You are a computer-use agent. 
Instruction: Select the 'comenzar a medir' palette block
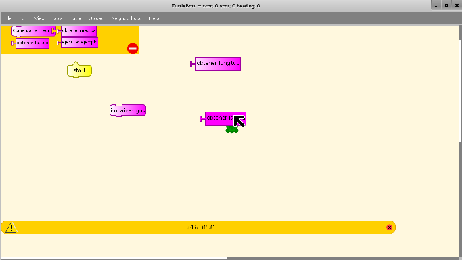(33, 30)
